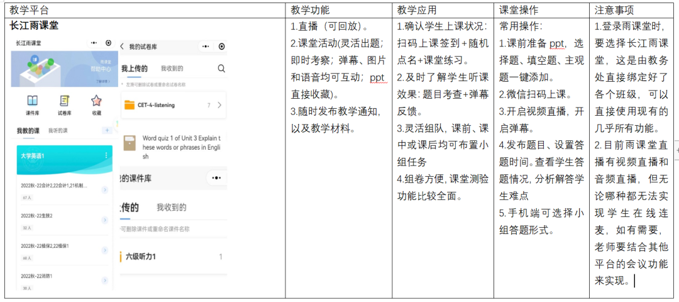
Task: Click the 67人 count label
Action: tap(27, 197)
